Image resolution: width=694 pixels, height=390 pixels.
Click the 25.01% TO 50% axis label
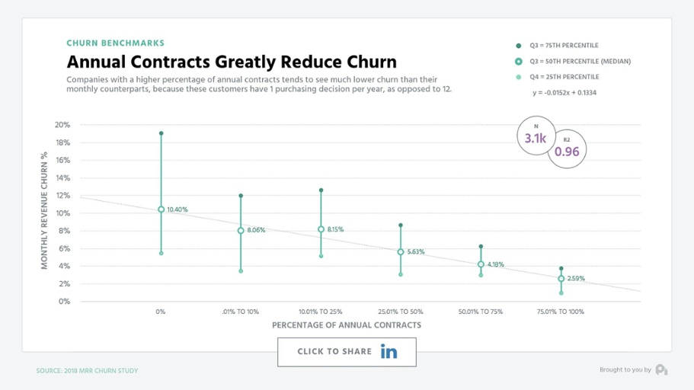coord(401,312)
